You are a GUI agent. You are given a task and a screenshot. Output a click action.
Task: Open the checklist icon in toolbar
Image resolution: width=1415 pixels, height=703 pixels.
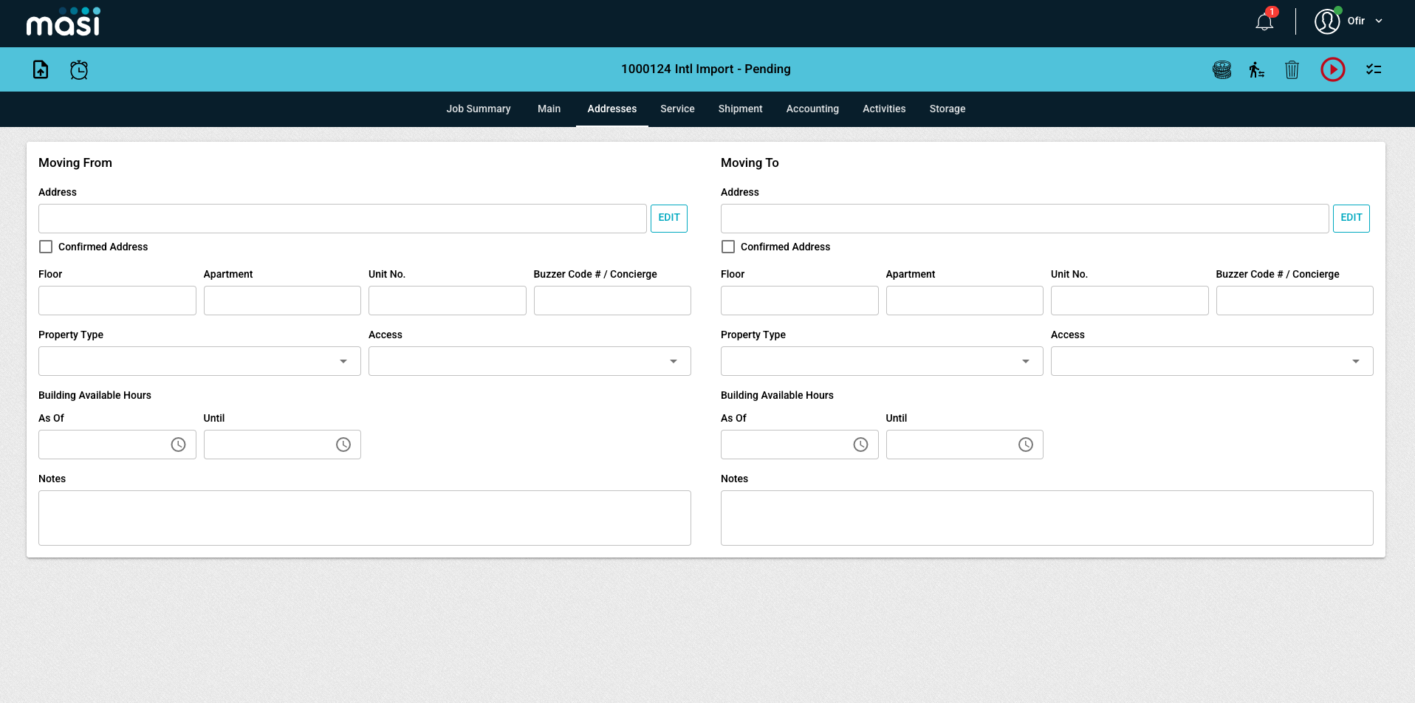click(1374, 69)
